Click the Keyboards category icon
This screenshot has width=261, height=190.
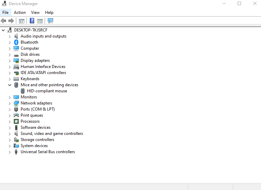tap(16, 79)
